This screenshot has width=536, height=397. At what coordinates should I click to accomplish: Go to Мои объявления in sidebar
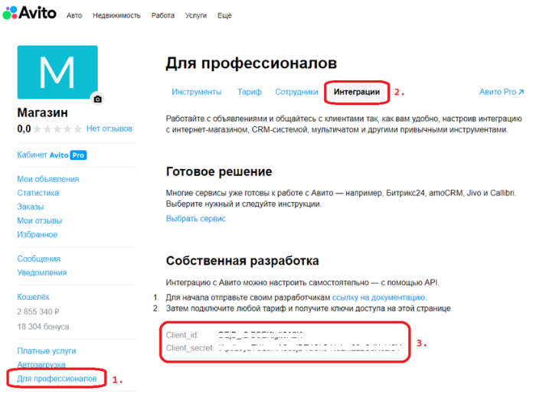click(47, 179)
